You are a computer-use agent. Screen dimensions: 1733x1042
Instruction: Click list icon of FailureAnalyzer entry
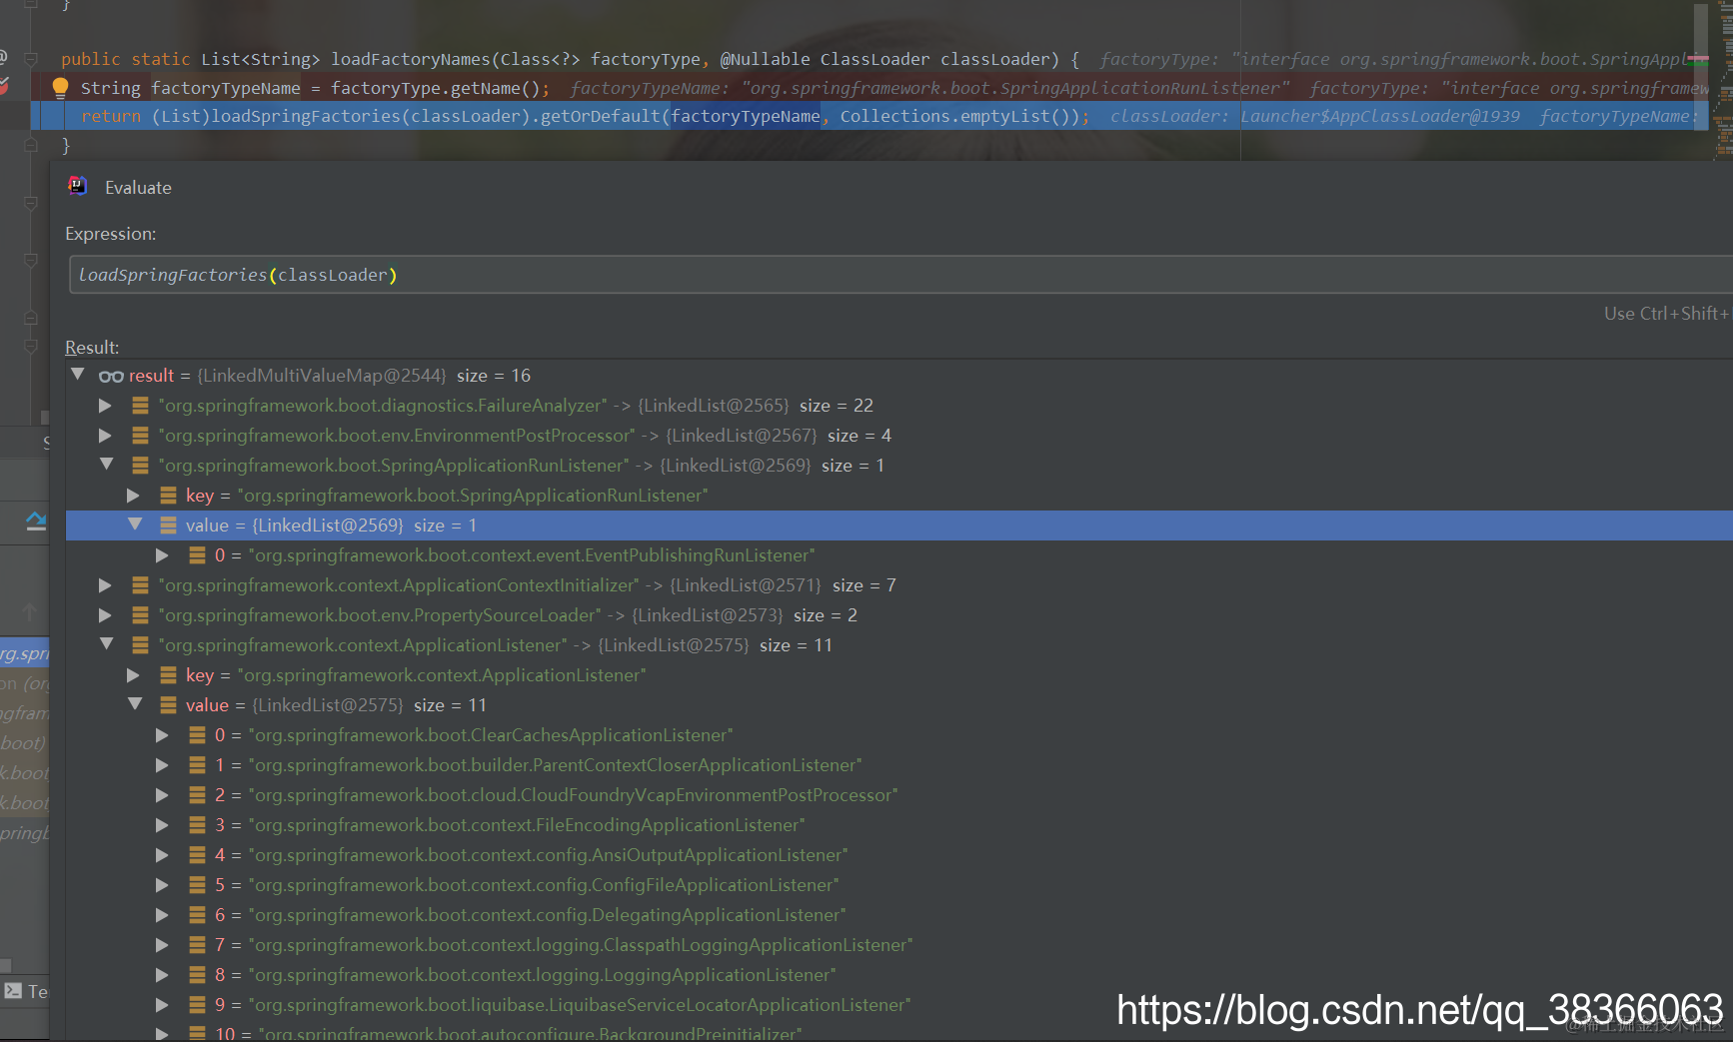pos(140,406)
